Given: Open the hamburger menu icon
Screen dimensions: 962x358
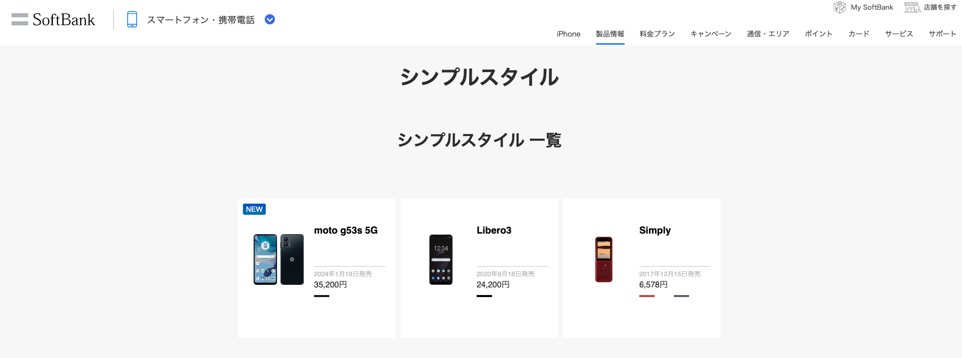Looking at the screenshot, I should (x=20, y=19).
